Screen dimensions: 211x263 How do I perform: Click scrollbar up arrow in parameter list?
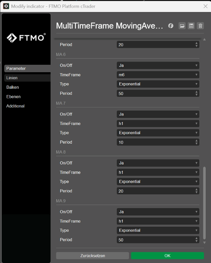tap(204, 39)
